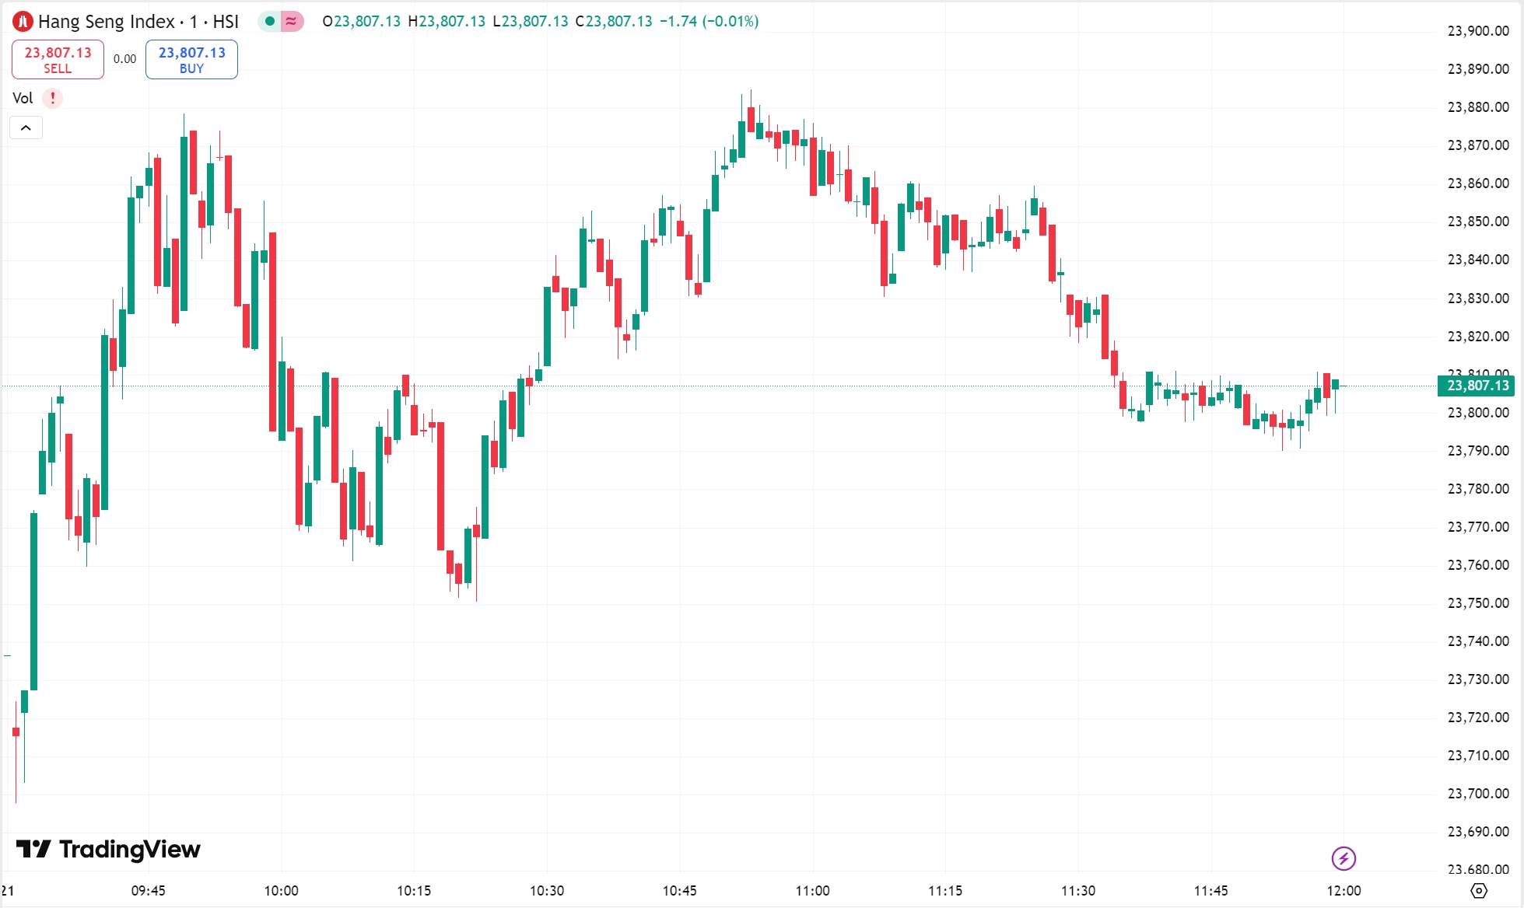Click the red exclamation warning beside Vol
The height and width of the screenshot is (908, 1524).
[51, 98]
